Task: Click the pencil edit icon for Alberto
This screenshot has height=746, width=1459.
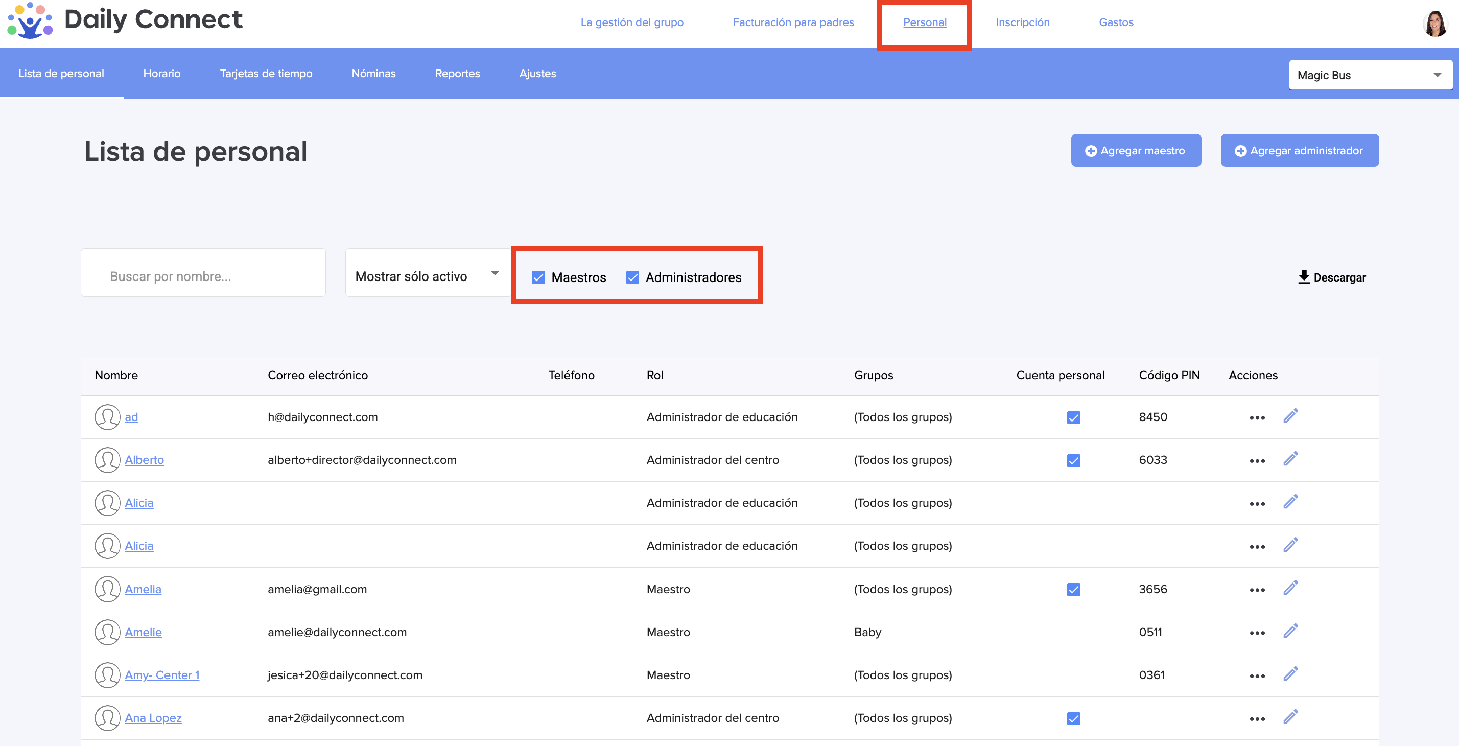Action: (x=1290, y=459)
